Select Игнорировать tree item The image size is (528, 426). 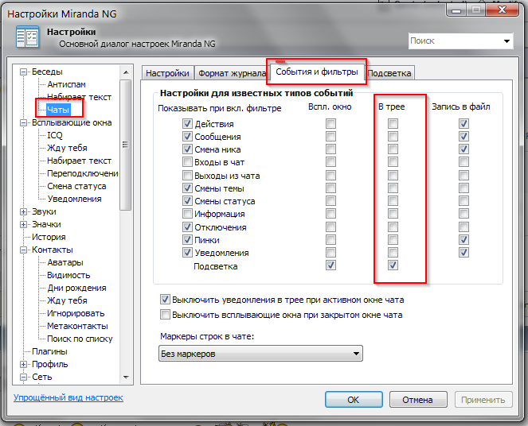click(76, 314)
